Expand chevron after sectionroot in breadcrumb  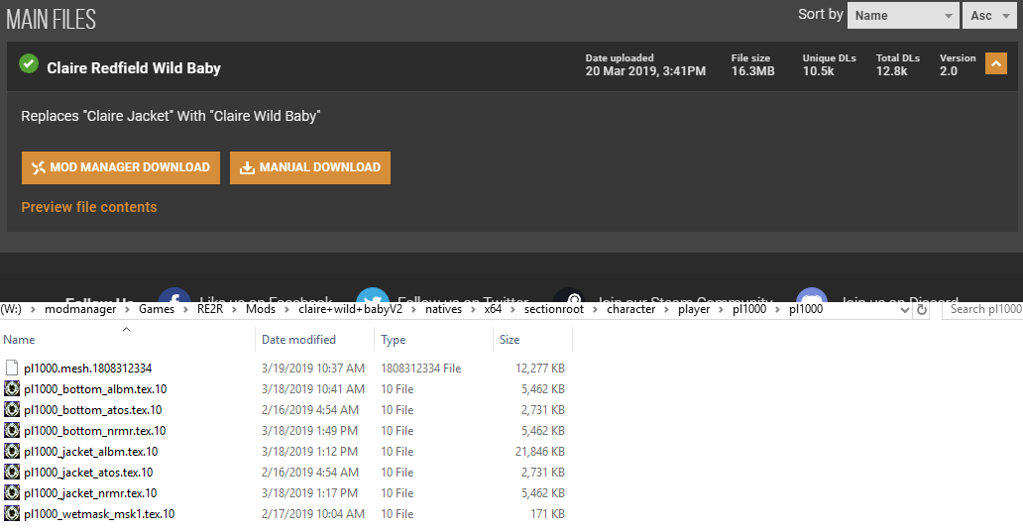[595, 310]
